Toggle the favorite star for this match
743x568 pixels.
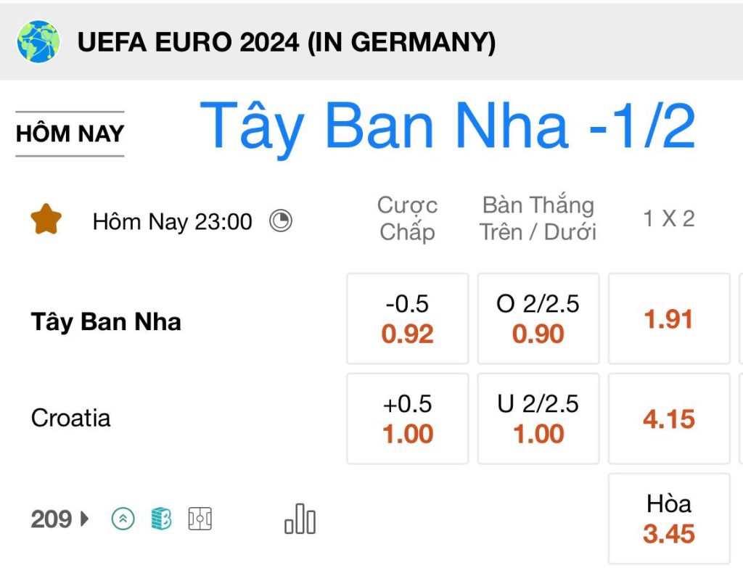tap(46, 219)
